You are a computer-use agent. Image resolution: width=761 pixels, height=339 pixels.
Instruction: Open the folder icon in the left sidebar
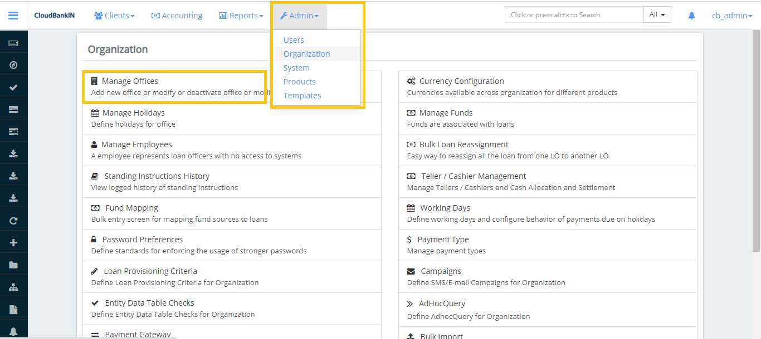click(13, 265)
